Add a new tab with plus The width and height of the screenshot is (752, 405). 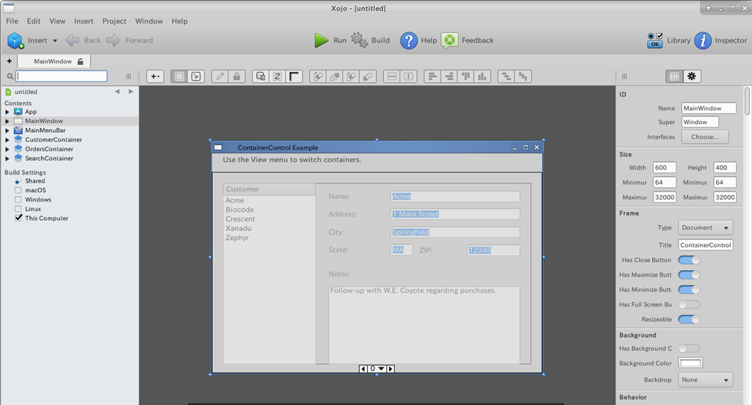(9, 61)
